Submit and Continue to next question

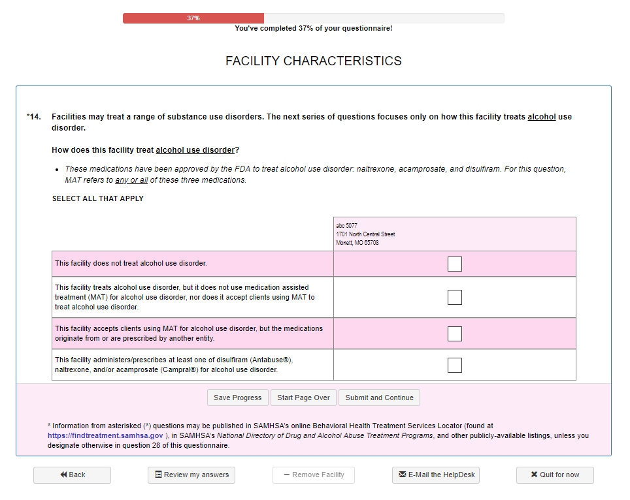(379, 398)
